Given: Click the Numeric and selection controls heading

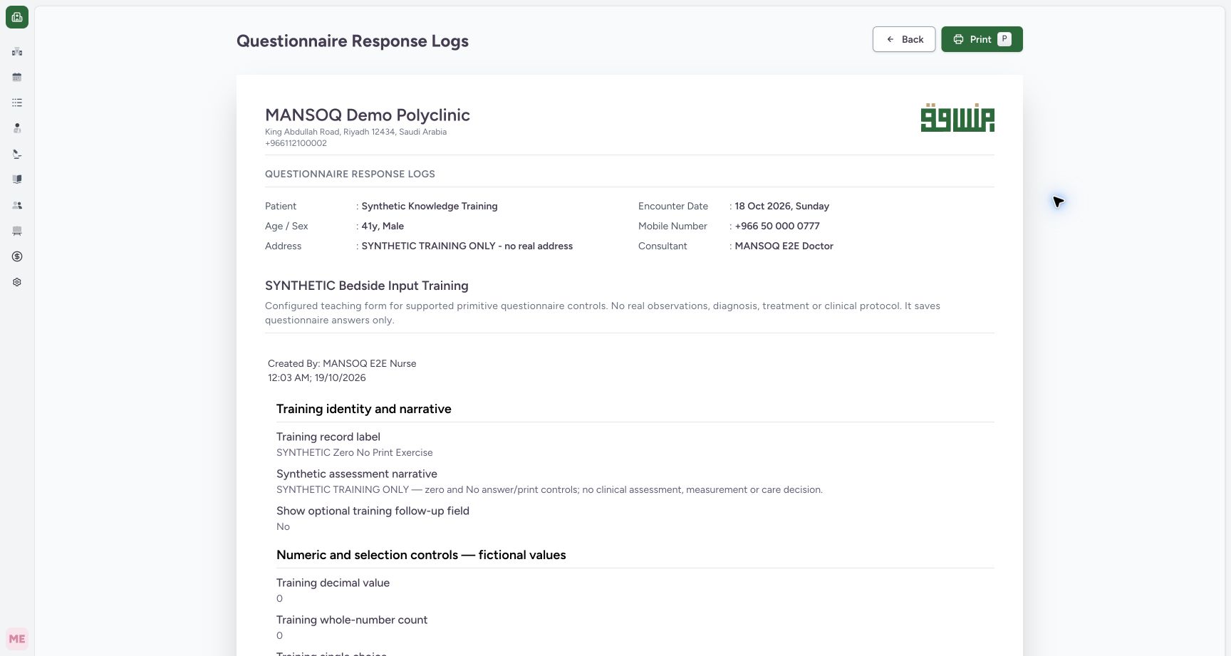Looking at the screenshot, I should click(x=421, y=555).
